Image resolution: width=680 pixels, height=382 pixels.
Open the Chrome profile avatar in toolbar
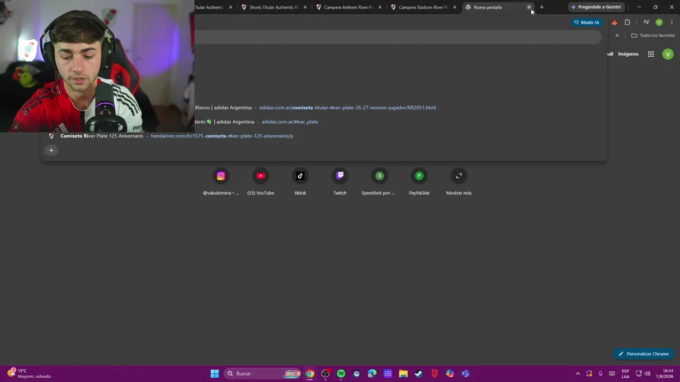point(659,22)
